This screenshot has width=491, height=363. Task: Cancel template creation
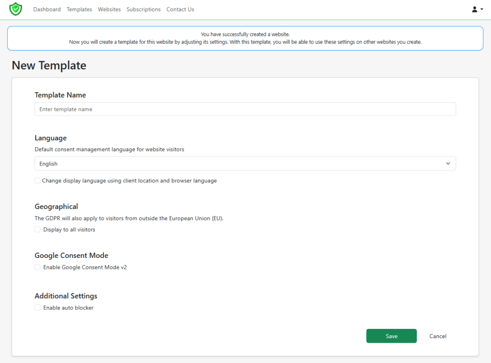(x=438, y=336)
